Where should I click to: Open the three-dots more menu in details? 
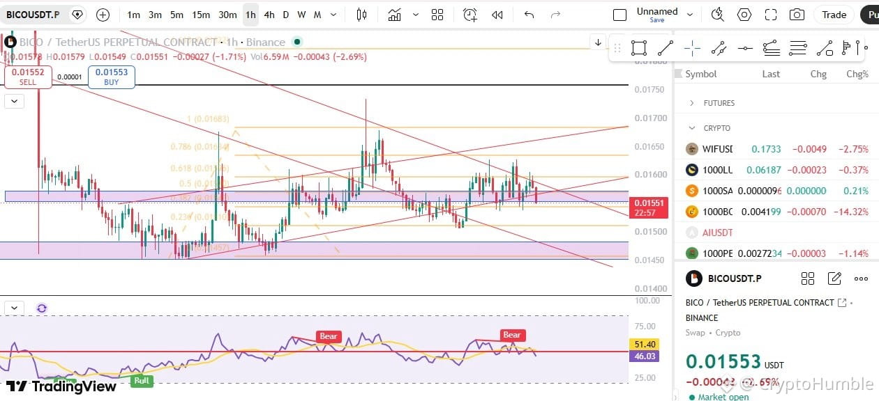click(861, 278)
